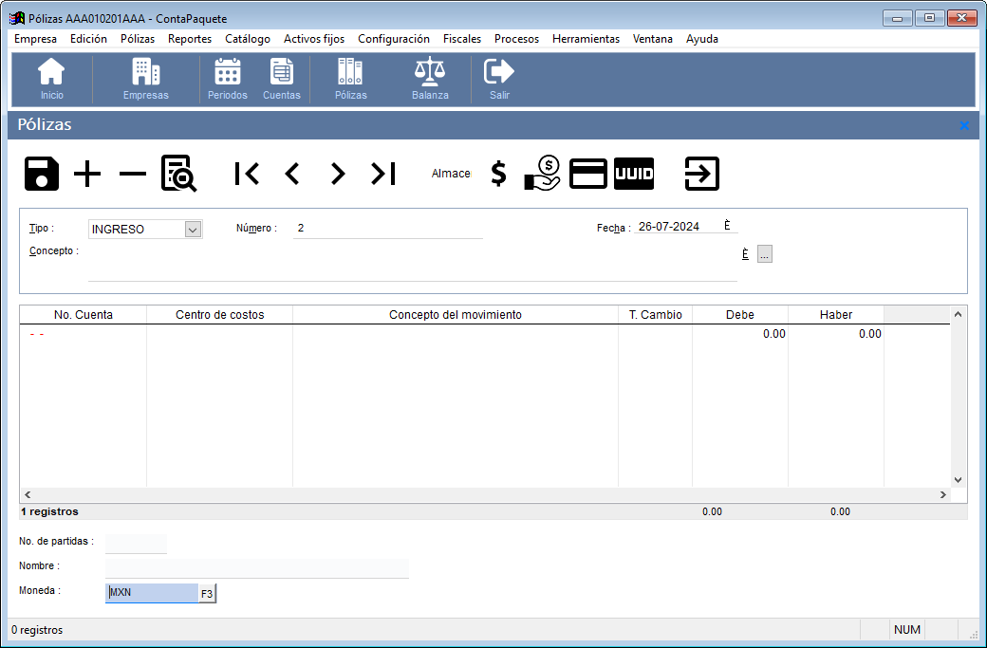Open Edición menu
Screen dimensions: 987x648
88,39
